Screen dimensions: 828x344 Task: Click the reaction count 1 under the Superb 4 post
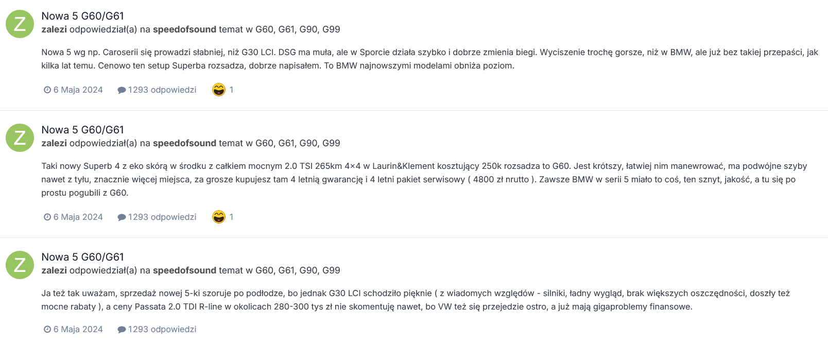click(x=231, y=217)
